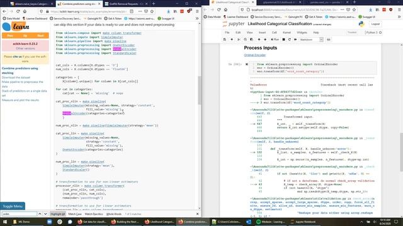This screenshot has width=403, height=226.
Task: Open the Jupyter View menu
Action: [249, 33]
